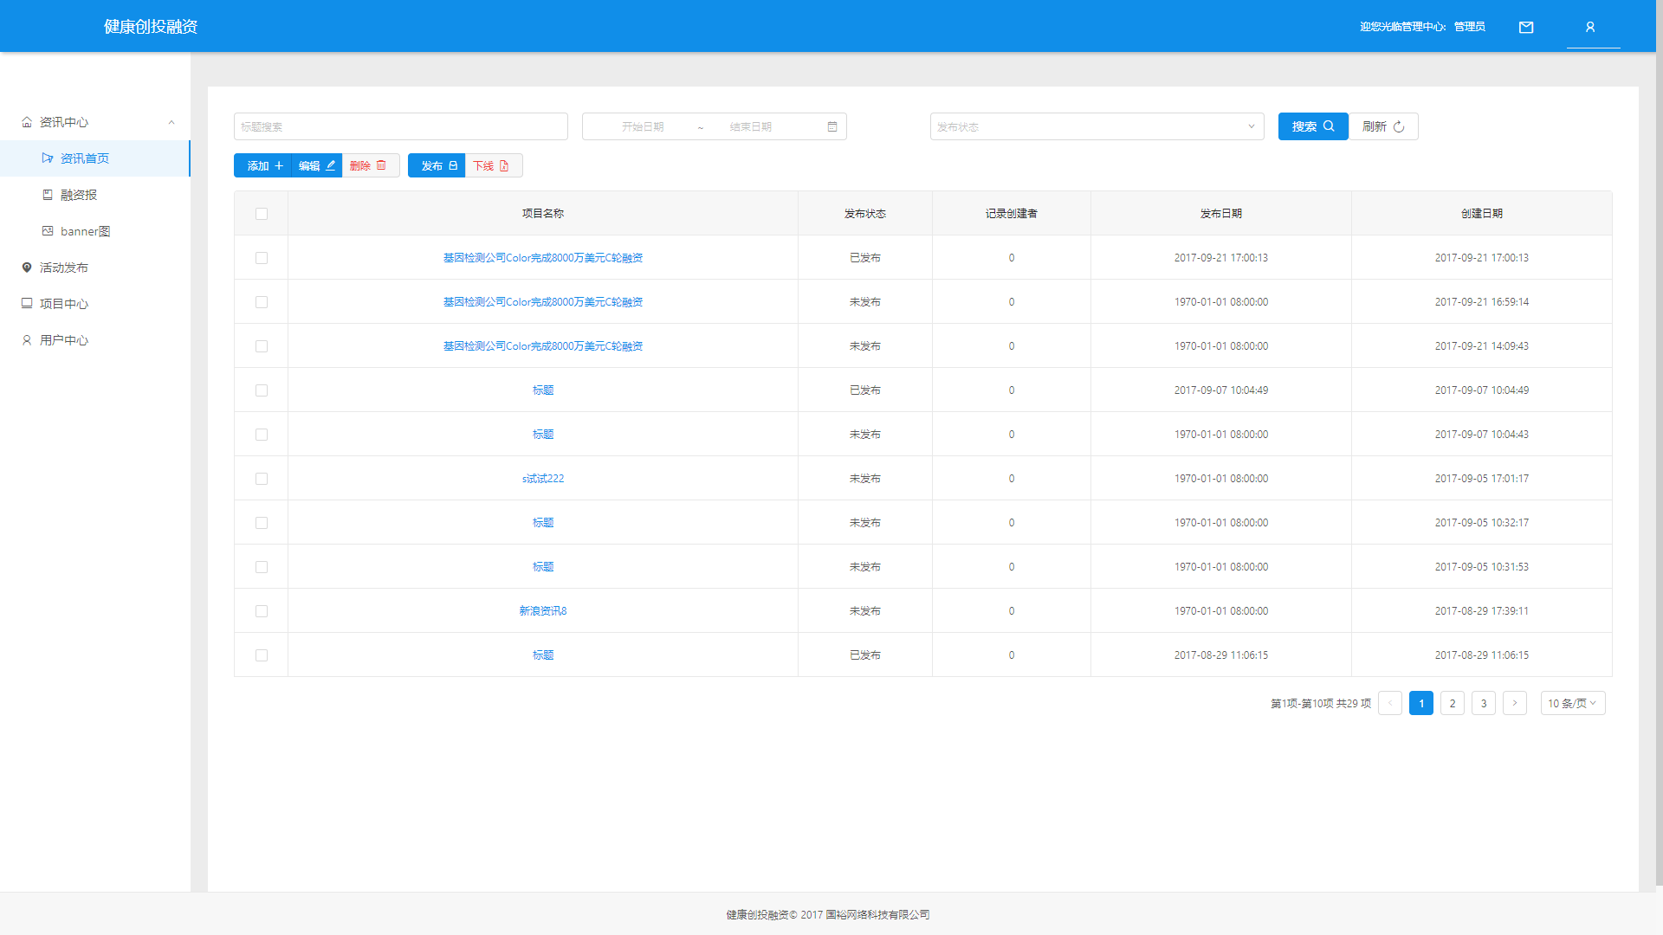Check the row created 2017-09-21 16:59:14
1663x935 pixels.
262,302
